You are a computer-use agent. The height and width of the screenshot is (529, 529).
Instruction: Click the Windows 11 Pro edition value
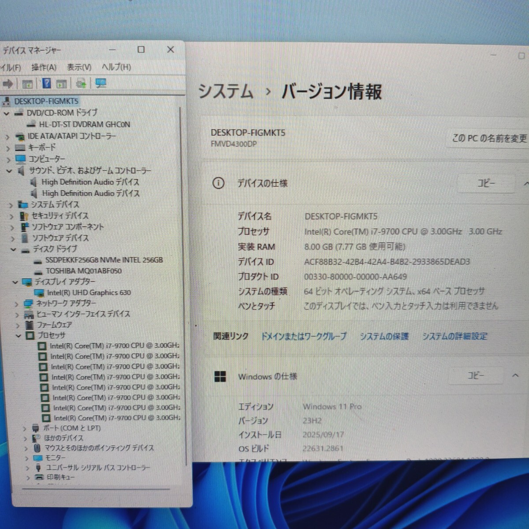point(332,406)
